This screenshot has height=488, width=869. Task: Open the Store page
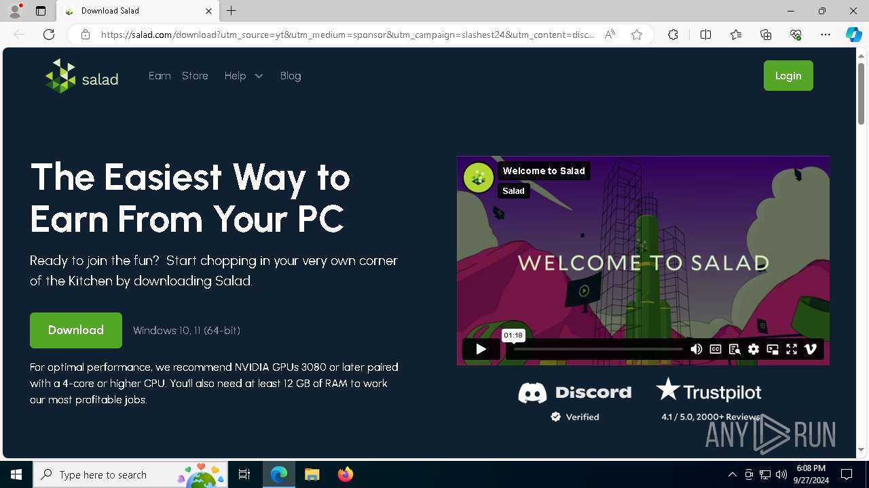coord(195,76)
